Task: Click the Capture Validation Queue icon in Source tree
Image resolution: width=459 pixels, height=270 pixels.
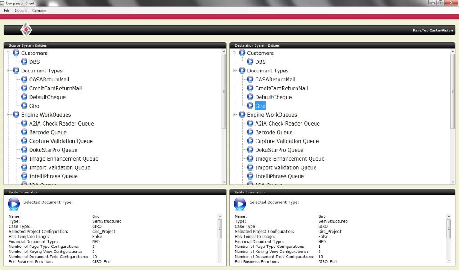Action: point(24,141)
